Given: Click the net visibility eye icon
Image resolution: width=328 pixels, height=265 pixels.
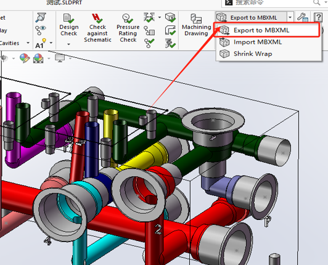Looking at the screenshot, I should [x=40, y=30].
